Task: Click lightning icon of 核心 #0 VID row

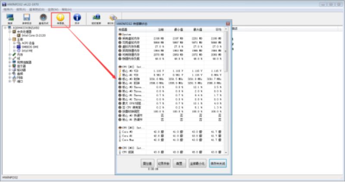Action: [x=120, y=71]
